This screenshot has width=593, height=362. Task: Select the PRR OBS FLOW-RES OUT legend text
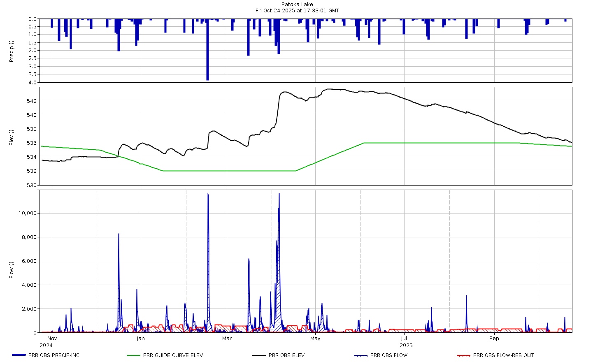click(x=503, y=355)
